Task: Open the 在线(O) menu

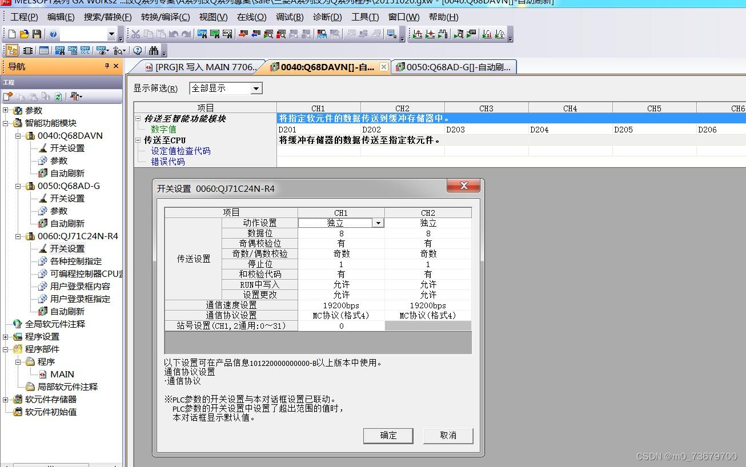Action: click(x=252, y=17)
